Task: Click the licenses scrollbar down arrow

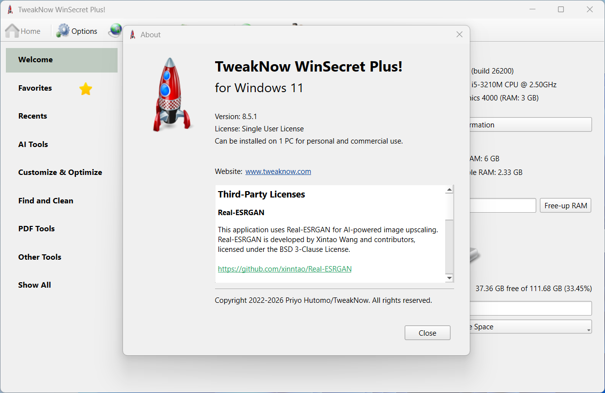Action: [x=449, y=278]
